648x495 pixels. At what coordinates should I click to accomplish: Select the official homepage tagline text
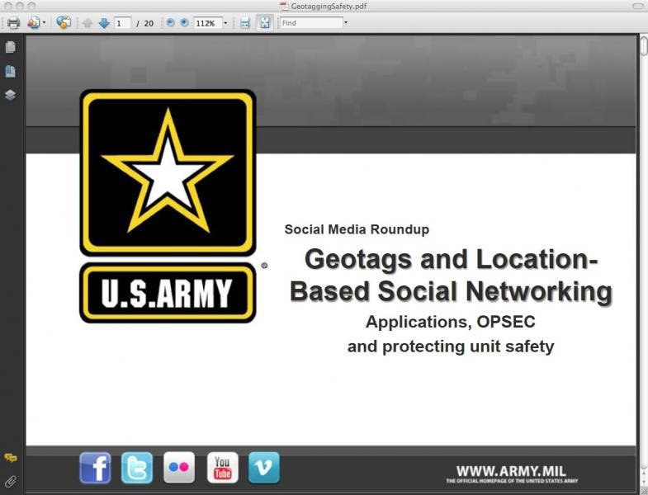[512, 481]
